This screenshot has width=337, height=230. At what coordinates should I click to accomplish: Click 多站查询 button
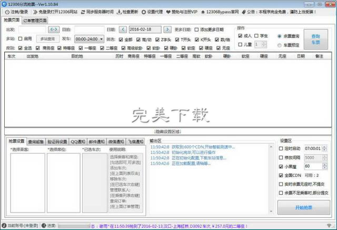click(47, 39)
